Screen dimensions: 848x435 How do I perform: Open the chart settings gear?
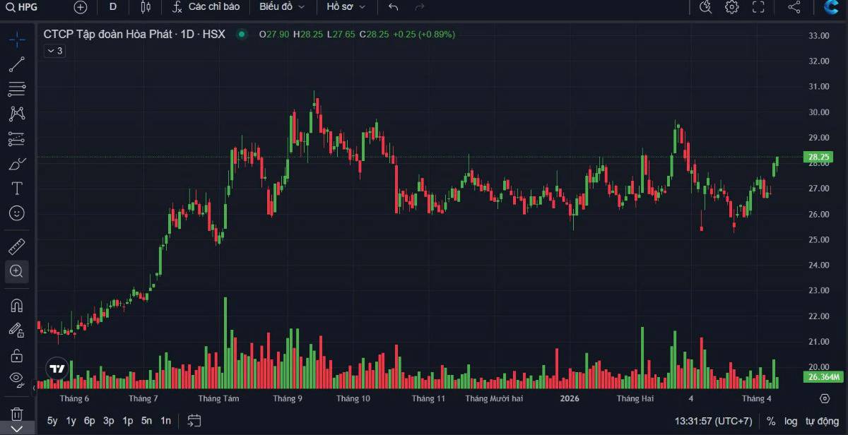731,7
